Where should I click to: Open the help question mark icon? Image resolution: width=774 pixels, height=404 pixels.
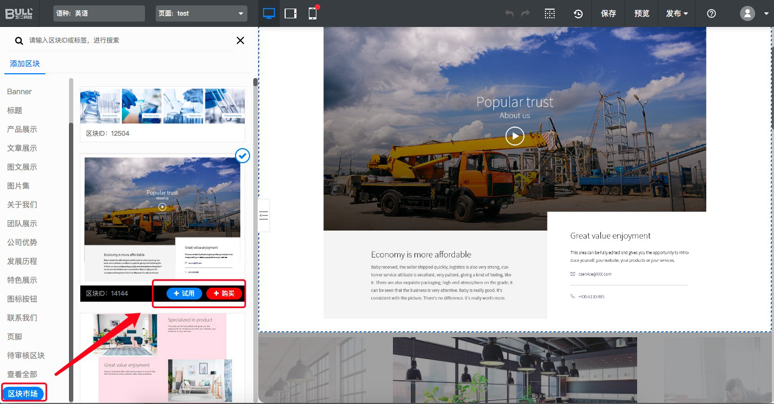coord(711,13)
